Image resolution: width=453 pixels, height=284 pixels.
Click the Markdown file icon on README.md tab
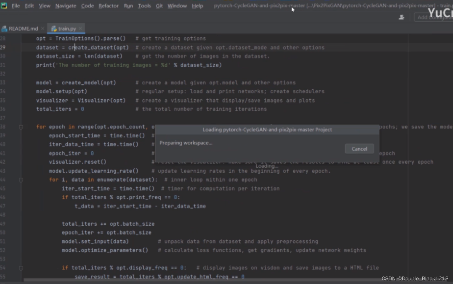tap(4, 28)
